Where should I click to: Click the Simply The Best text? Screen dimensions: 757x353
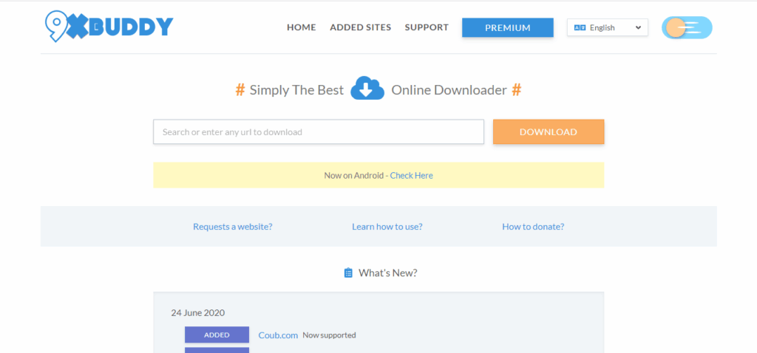[296, 89]
